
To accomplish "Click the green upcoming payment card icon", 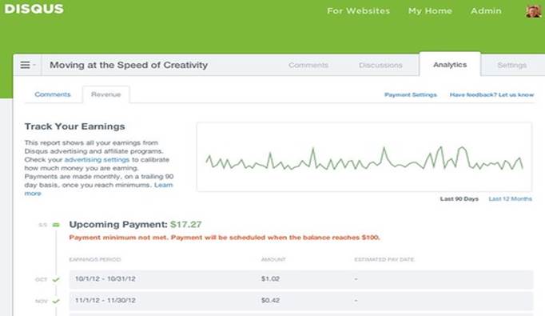I will (56, 225).
